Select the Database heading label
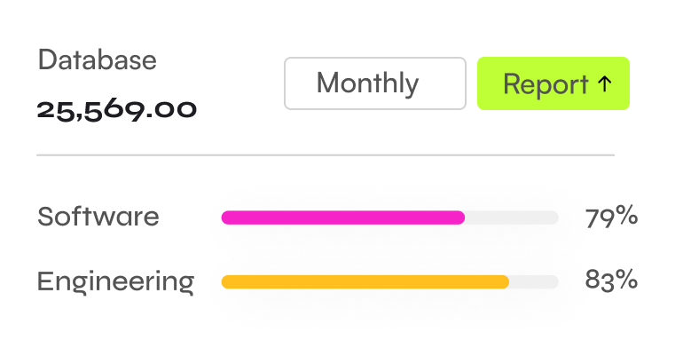683x348 pixels. pyautogui.click(x=98, y=59)
